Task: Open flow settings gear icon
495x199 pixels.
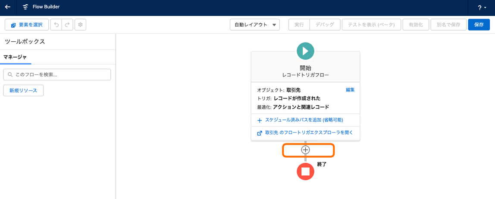Action: coord(80,24)
